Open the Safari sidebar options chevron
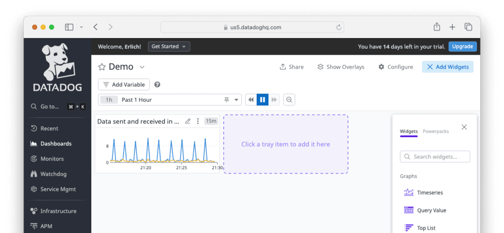 pyautogui.click(x=81, y=27)
